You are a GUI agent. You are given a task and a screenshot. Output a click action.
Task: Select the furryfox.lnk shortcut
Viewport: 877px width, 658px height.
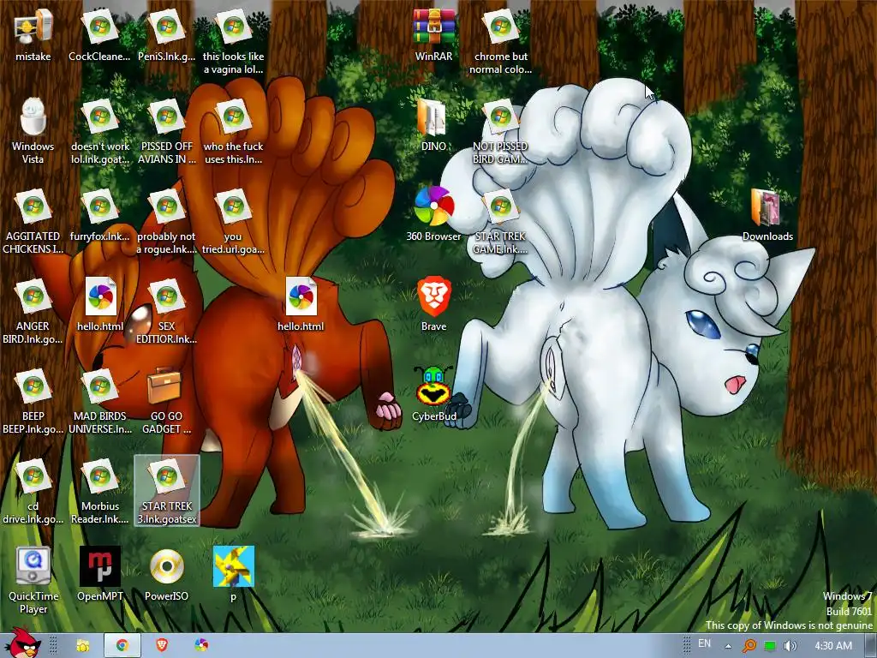click(100, 215)
